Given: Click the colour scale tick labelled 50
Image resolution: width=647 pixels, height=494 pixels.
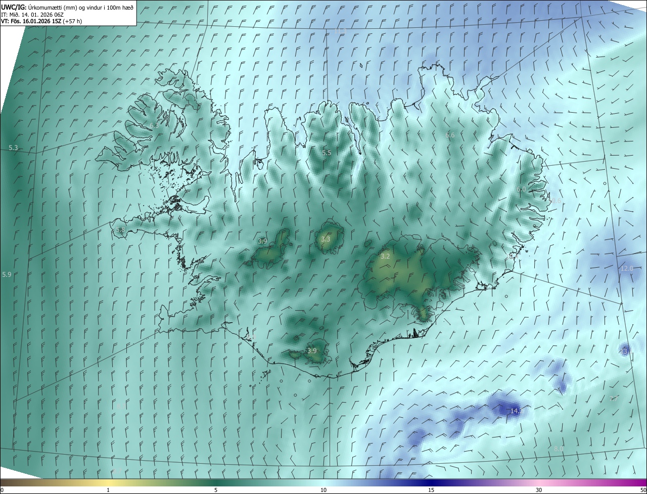Looking at the screenshot, I should 643,490.
